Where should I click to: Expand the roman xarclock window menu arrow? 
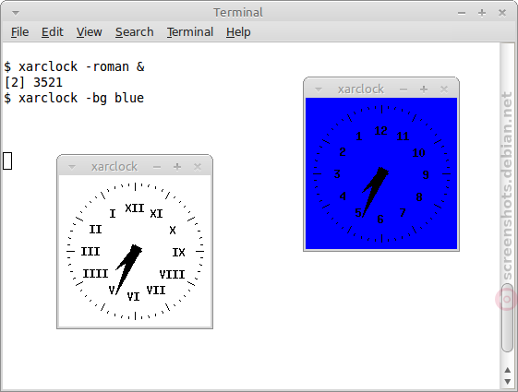(x=72, y=167)
